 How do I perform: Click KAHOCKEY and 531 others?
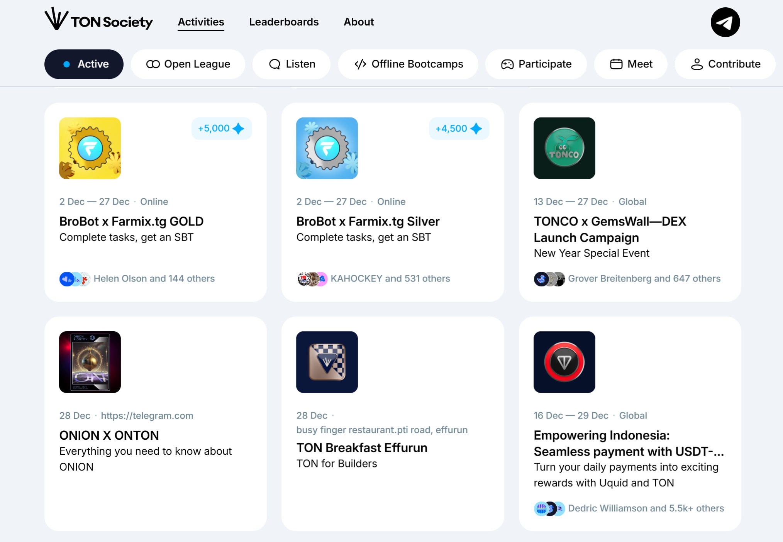[390, 279]
